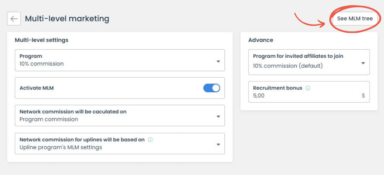The image size is (384, 175).
Task: Click the back arrow icon
Action: pyautogui.click(x=14, y=19)
